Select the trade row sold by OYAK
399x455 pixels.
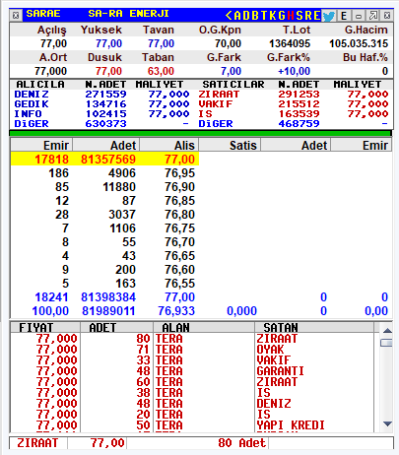click(192, 350)
